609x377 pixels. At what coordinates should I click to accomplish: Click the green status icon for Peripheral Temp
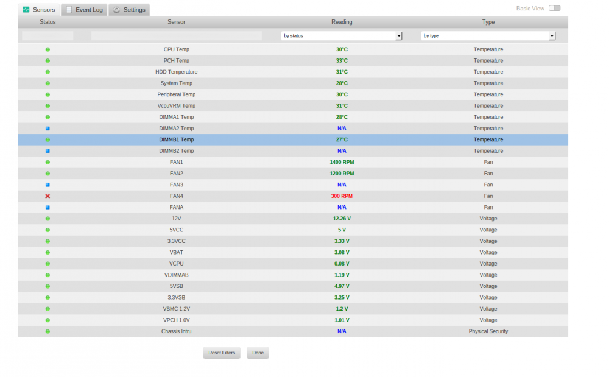(x=48, y=94)
